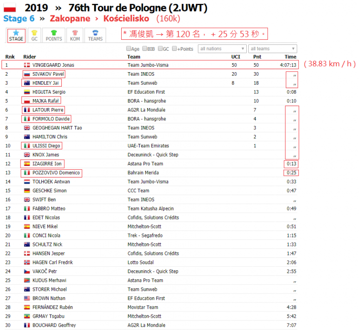Click Denmark flag beside VINGEGAARD Jonas

(27, 65)
